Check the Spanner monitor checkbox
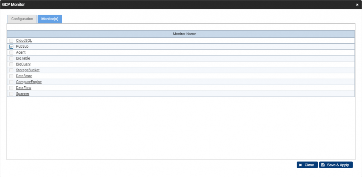 tap(11, 94)
